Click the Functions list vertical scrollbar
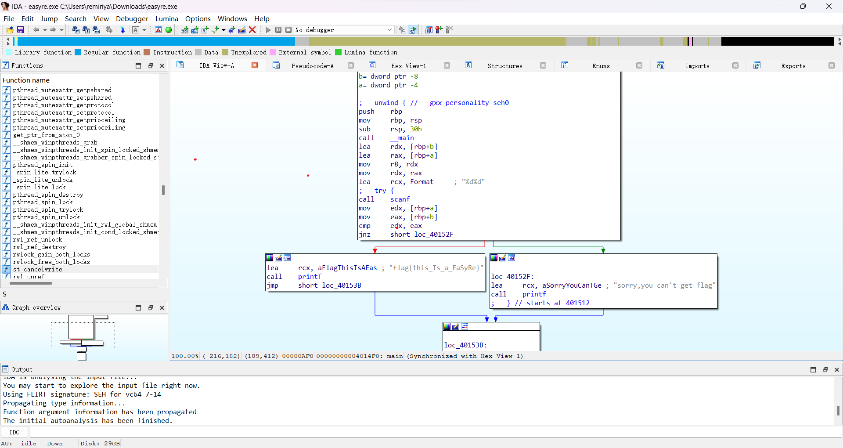The width and height of the screenshot is (843, 448). (x=163, y=190)
